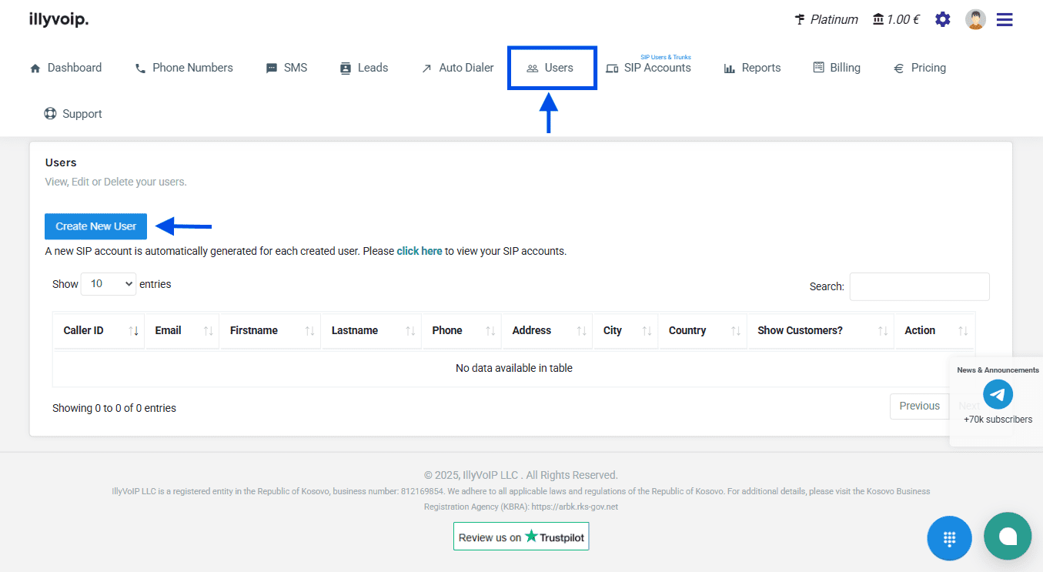Navigate to Phone Numbers page
This screenshot has height=572, width=1043.
point(184,68)
